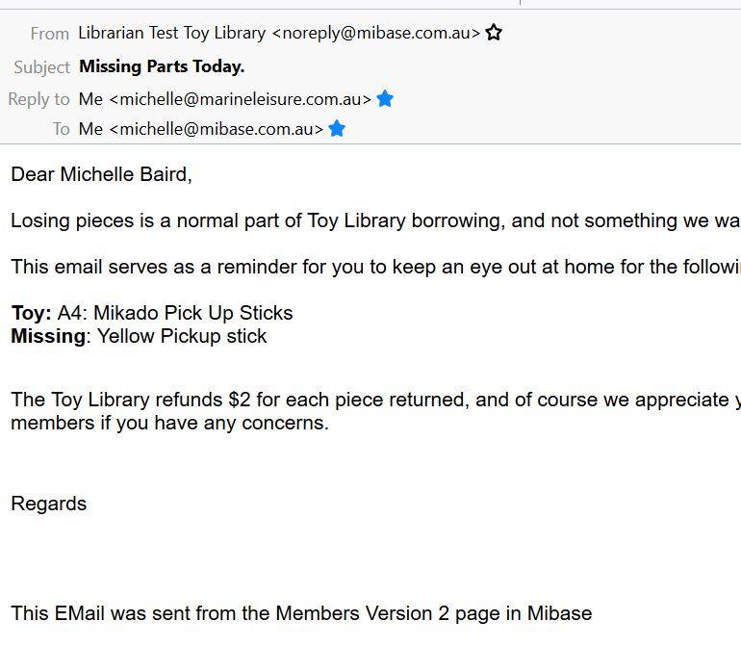Click the From header label
Screen dimensions: 741x647
[50, 34]
